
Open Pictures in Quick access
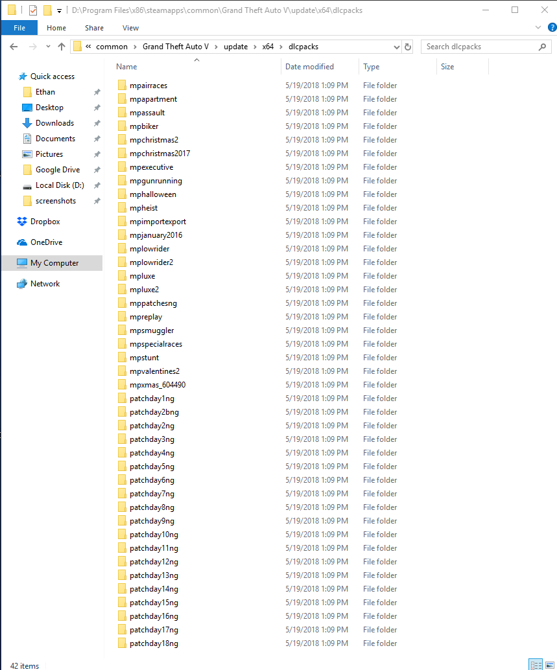pyautogui.click(x=49, y=154)
